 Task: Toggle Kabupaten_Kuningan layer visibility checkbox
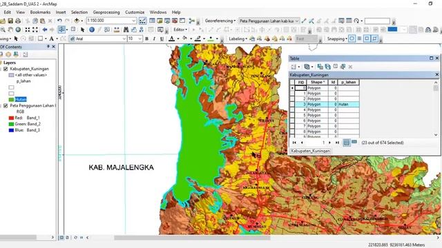point(6,69)
